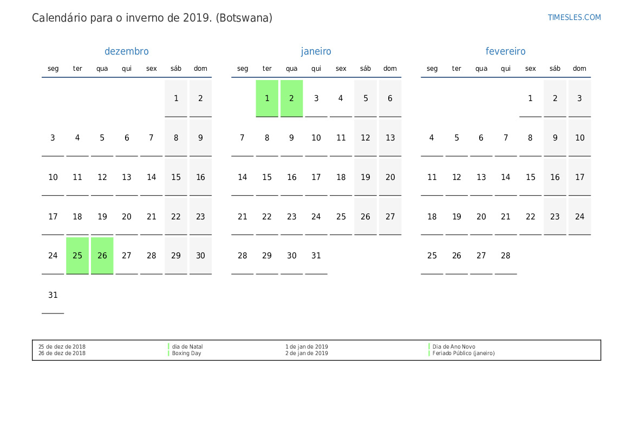Viewport: 633px width, 447px height.
Task: Click the janeiro month heading
Action: point(316,51)
